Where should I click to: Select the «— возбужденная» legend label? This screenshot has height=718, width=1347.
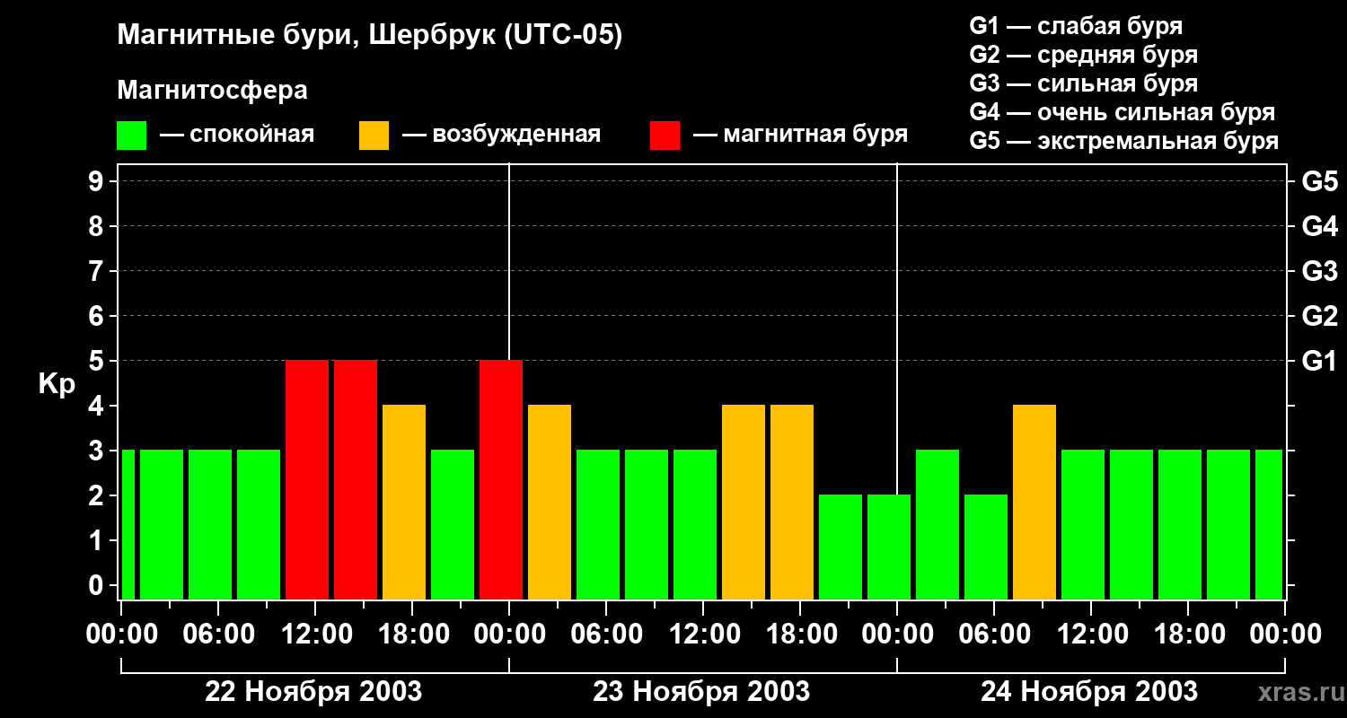501,135
